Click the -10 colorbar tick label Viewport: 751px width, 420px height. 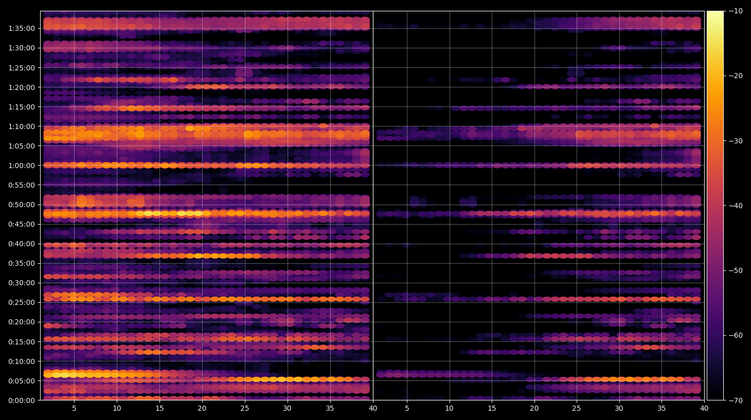tap(736, 11)
